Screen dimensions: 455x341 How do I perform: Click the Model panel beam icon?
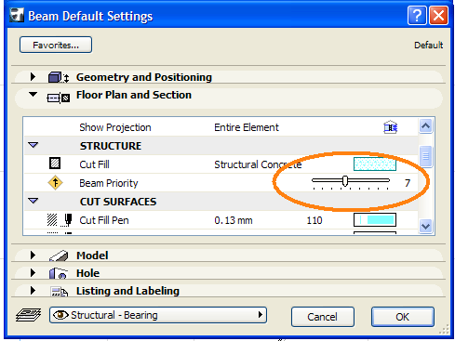[x=59, y=256]
